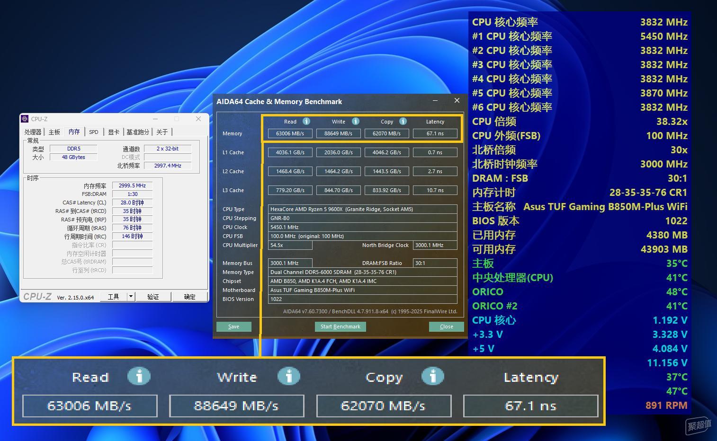Minimize the AIDA64 Cache & Memory Benchmark window
The width and height of the screenshot is (717, 441).
click(435, 101)
